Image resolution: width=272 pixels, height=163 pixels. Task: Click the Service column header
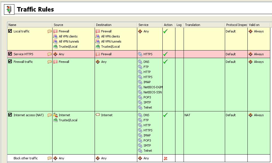(150, 25)
